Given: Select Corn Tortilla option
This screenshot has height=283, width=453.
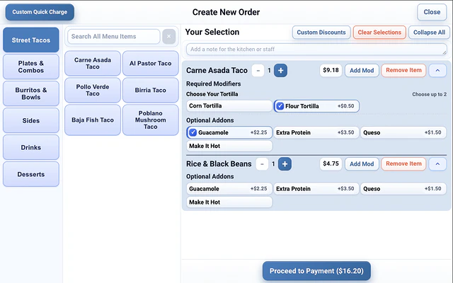Looking at the screenshot, I should (229, 106).
